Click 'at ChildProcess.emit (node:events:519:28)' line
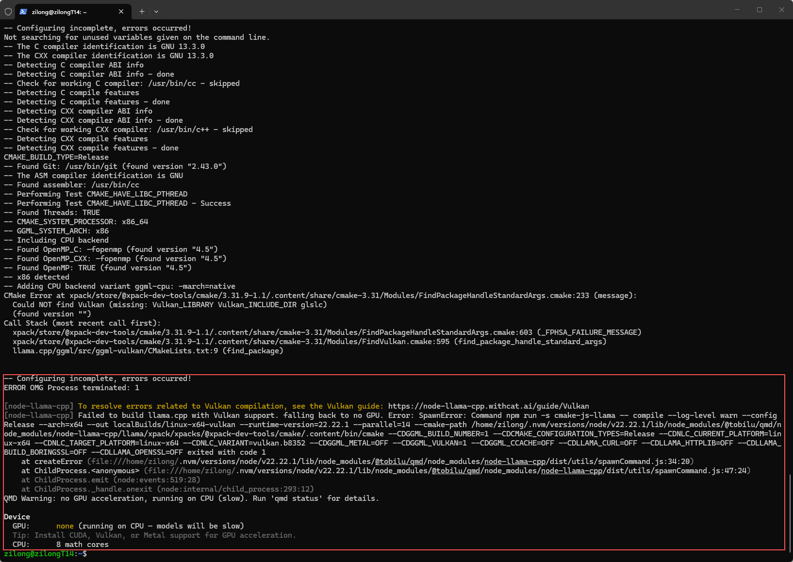 tap(111, 480)
